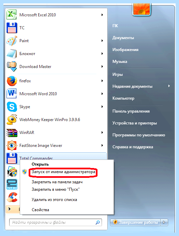This screenshot has width=179, height=236.
Task: Open Игры link
Action: point(117,74)
